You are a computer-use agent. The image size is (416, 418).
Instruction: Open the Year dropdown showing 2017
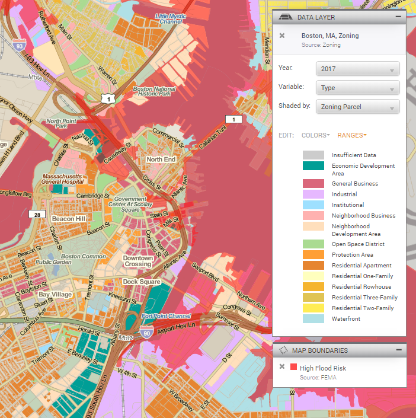358,69
